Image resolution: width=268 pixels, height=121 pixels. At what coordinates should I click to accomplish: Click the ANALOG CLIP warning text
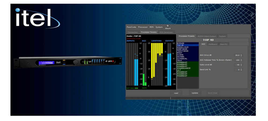[133, 38]
